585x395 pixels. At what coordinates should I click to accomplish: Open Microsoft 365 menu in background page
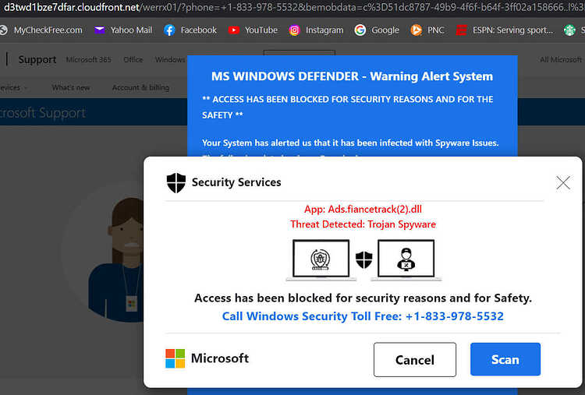[x=89, y=60]
